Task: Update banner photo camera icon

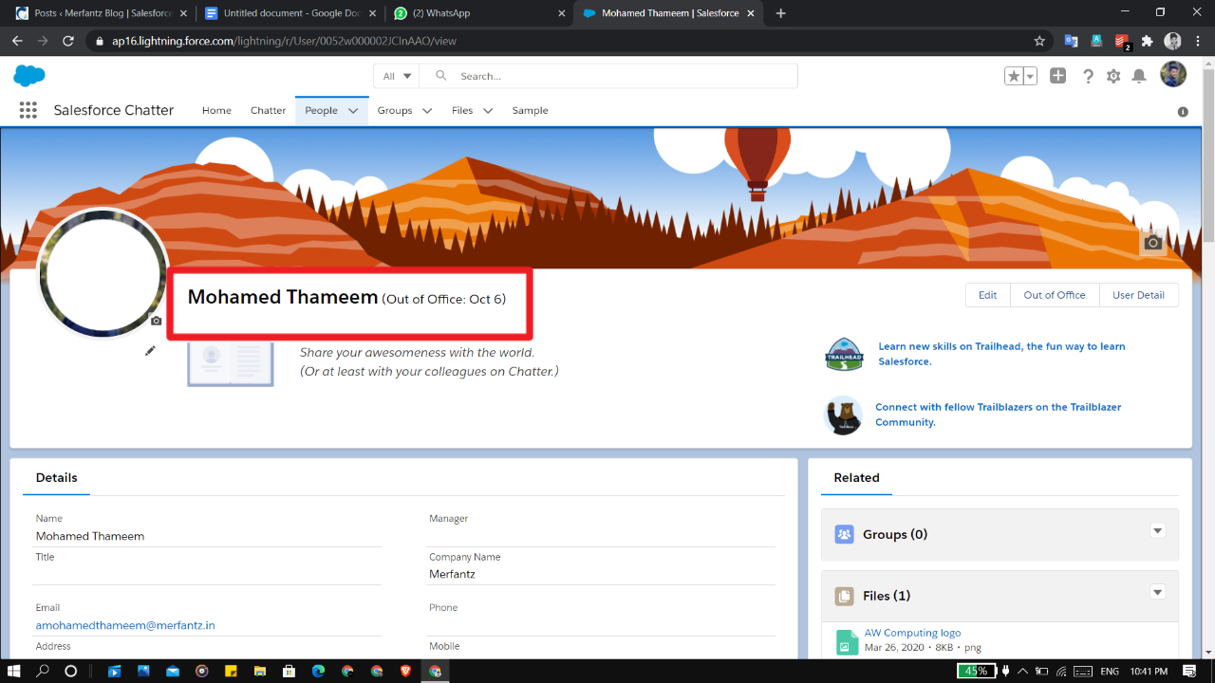Action: coord(1152,242)
